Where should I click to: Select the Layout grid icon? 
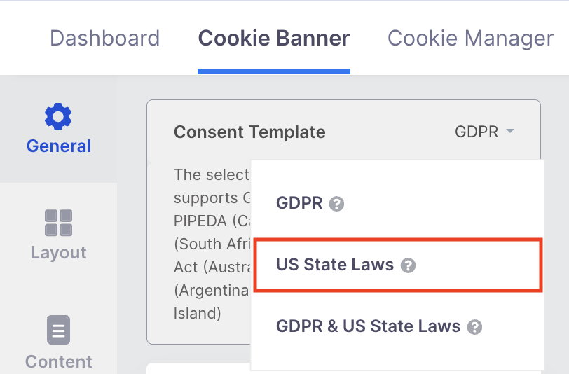point(58,223)
